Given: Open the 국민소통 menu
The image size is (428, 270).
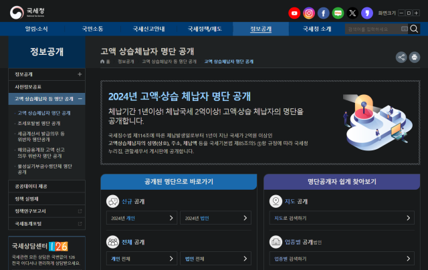Looking at the screenshot, I should [92, 29].
